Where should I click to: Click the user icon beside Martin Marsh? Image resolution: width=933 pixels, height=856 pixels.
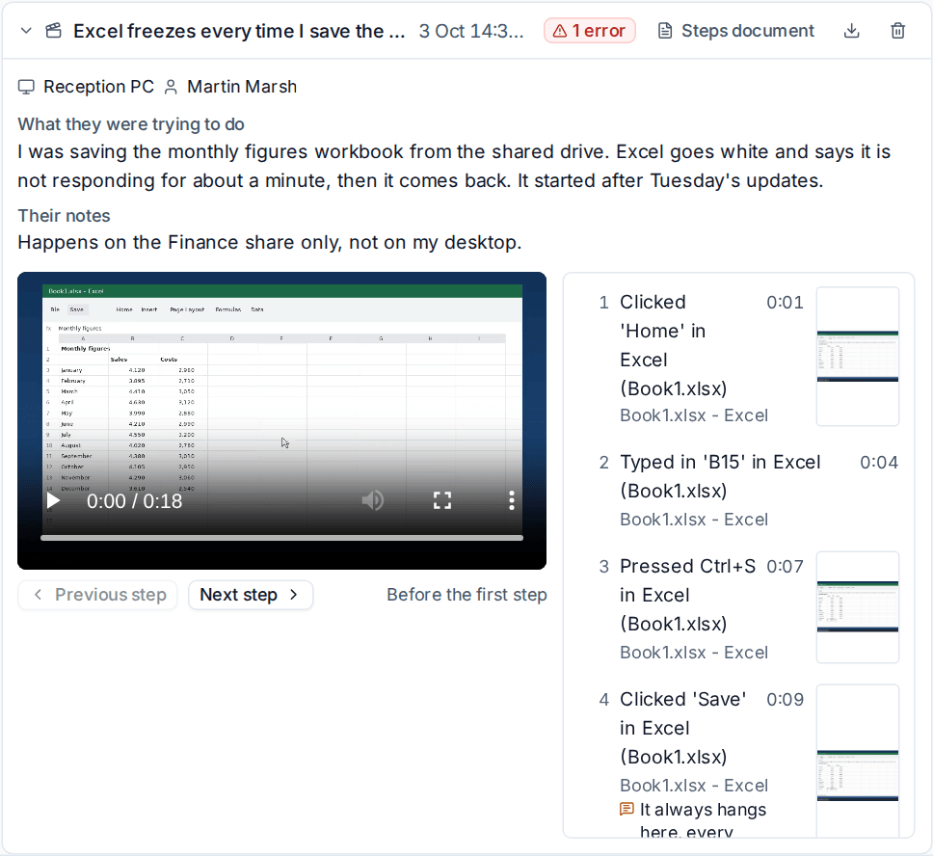171,87
